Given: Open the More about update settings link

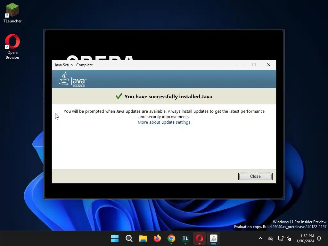Looking at the screenshot, I should coord(164,122).
